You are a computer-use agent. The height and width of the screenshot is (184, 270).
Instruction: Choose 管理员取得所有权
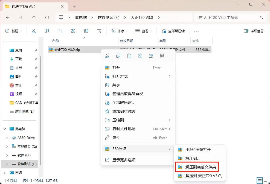click(138, 94)
